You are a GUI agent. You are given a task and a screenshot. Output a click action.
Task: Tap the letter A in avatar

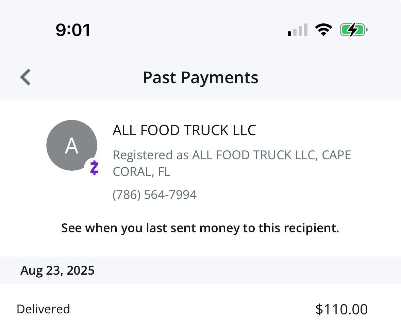pyautogui.click(x=72, y=146)
